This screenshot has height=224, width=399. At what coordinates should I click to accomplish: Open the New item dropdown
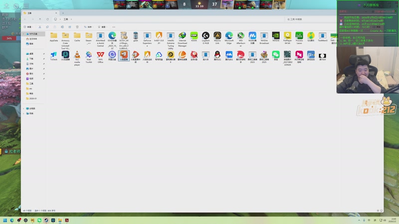(28, 27)
